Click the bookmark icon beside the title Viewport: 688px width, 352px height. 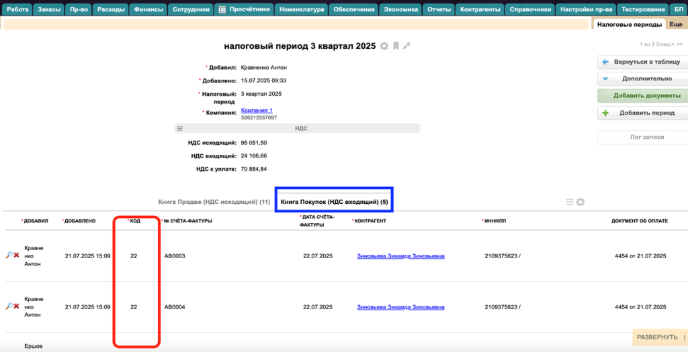pyautogui.click(x=396, y=46)
